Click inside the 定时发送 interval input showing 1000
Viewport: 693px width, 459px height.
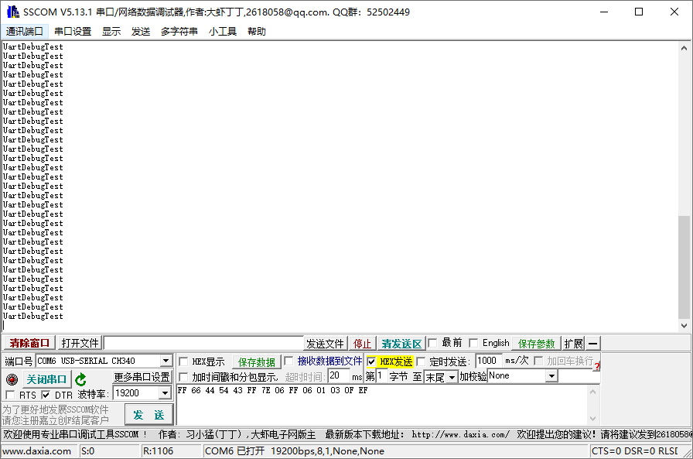(486, 359)
